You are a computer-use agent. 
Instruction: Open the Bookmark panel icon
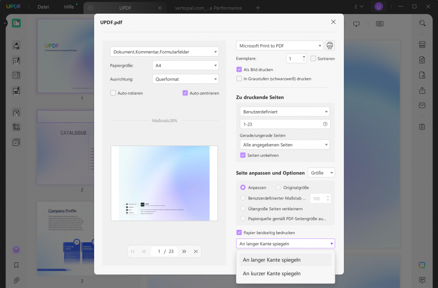[x=16, y=265]
